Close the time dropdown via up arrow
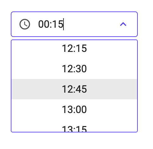The width and height of the screenshot is (153, 149). [123, 24]
